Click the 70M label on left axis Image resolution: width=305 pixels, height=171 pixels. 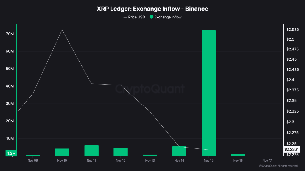pyautogui.click(x=10, y=34)
